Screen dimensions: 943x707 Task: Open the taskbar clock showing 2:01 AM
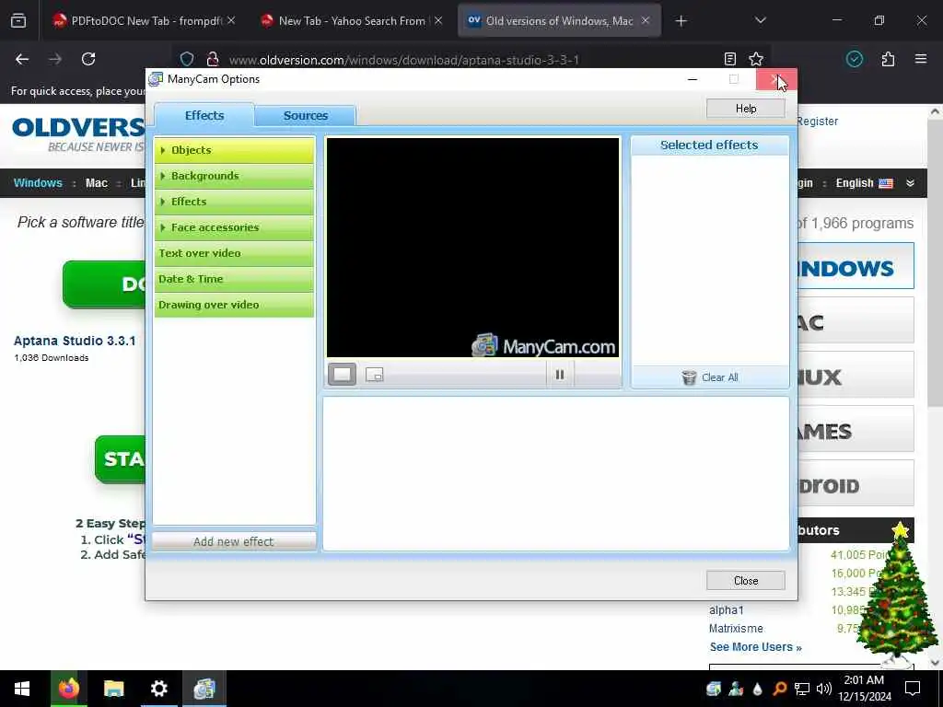click(864, 689)
